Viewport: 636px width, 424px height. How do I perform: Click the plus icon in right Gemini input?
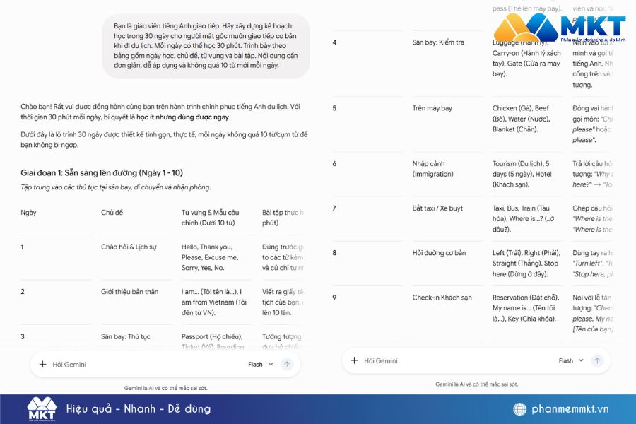coord(354,360)
